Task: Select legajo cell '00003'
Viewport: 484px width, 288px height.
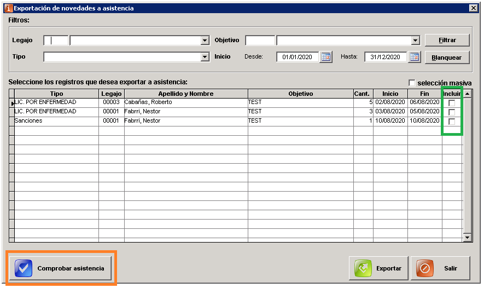Action: point(112,102)
